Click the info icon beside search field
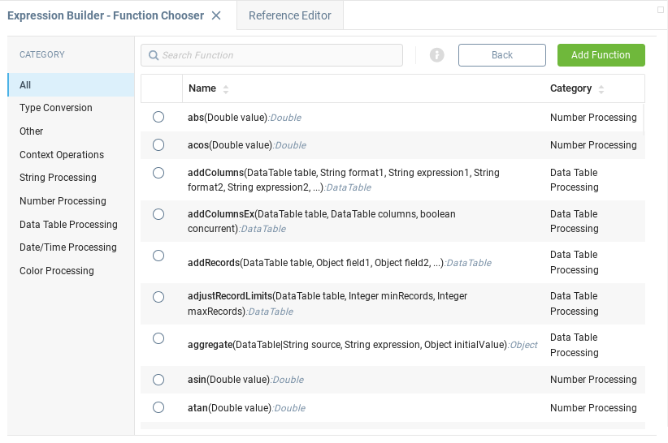668x443 pixels. 436,55
